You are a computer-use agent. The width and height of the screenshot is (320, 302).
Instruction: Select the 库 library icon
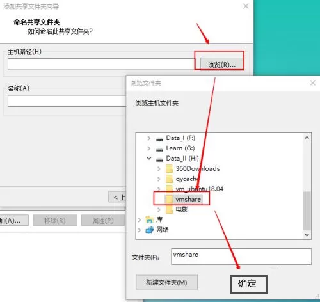click(x=149, y=219)
